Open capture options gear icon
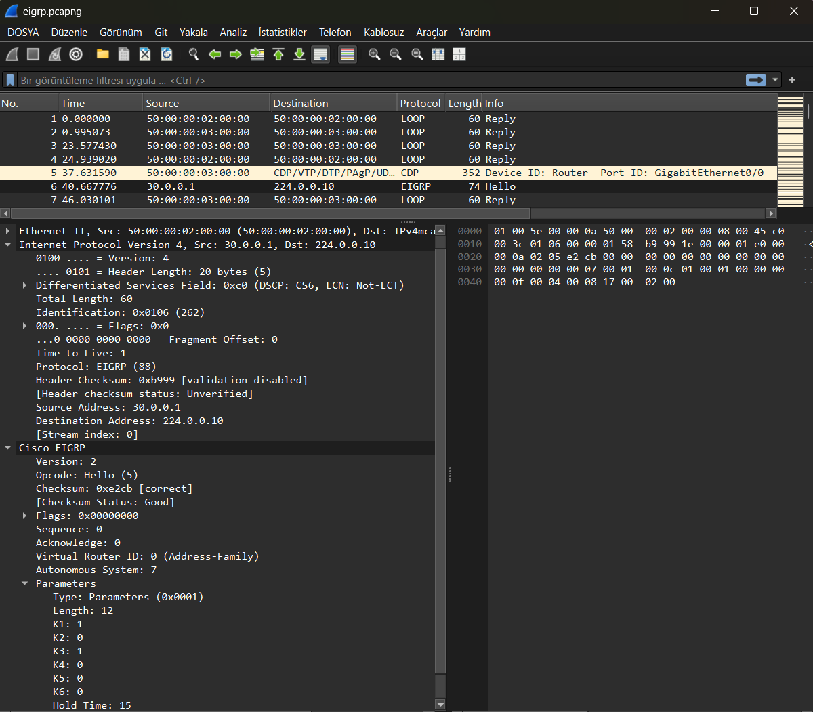Image resolution: width=813 pixels, height=712 pixels. pos(76,54)
